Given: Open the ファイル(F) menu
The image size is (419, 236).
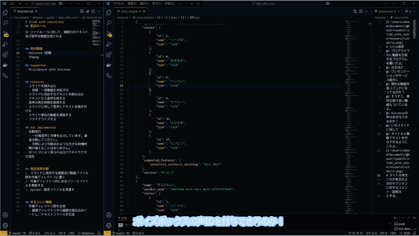Looking at the screenshot, I should click(x=118, y=3).
